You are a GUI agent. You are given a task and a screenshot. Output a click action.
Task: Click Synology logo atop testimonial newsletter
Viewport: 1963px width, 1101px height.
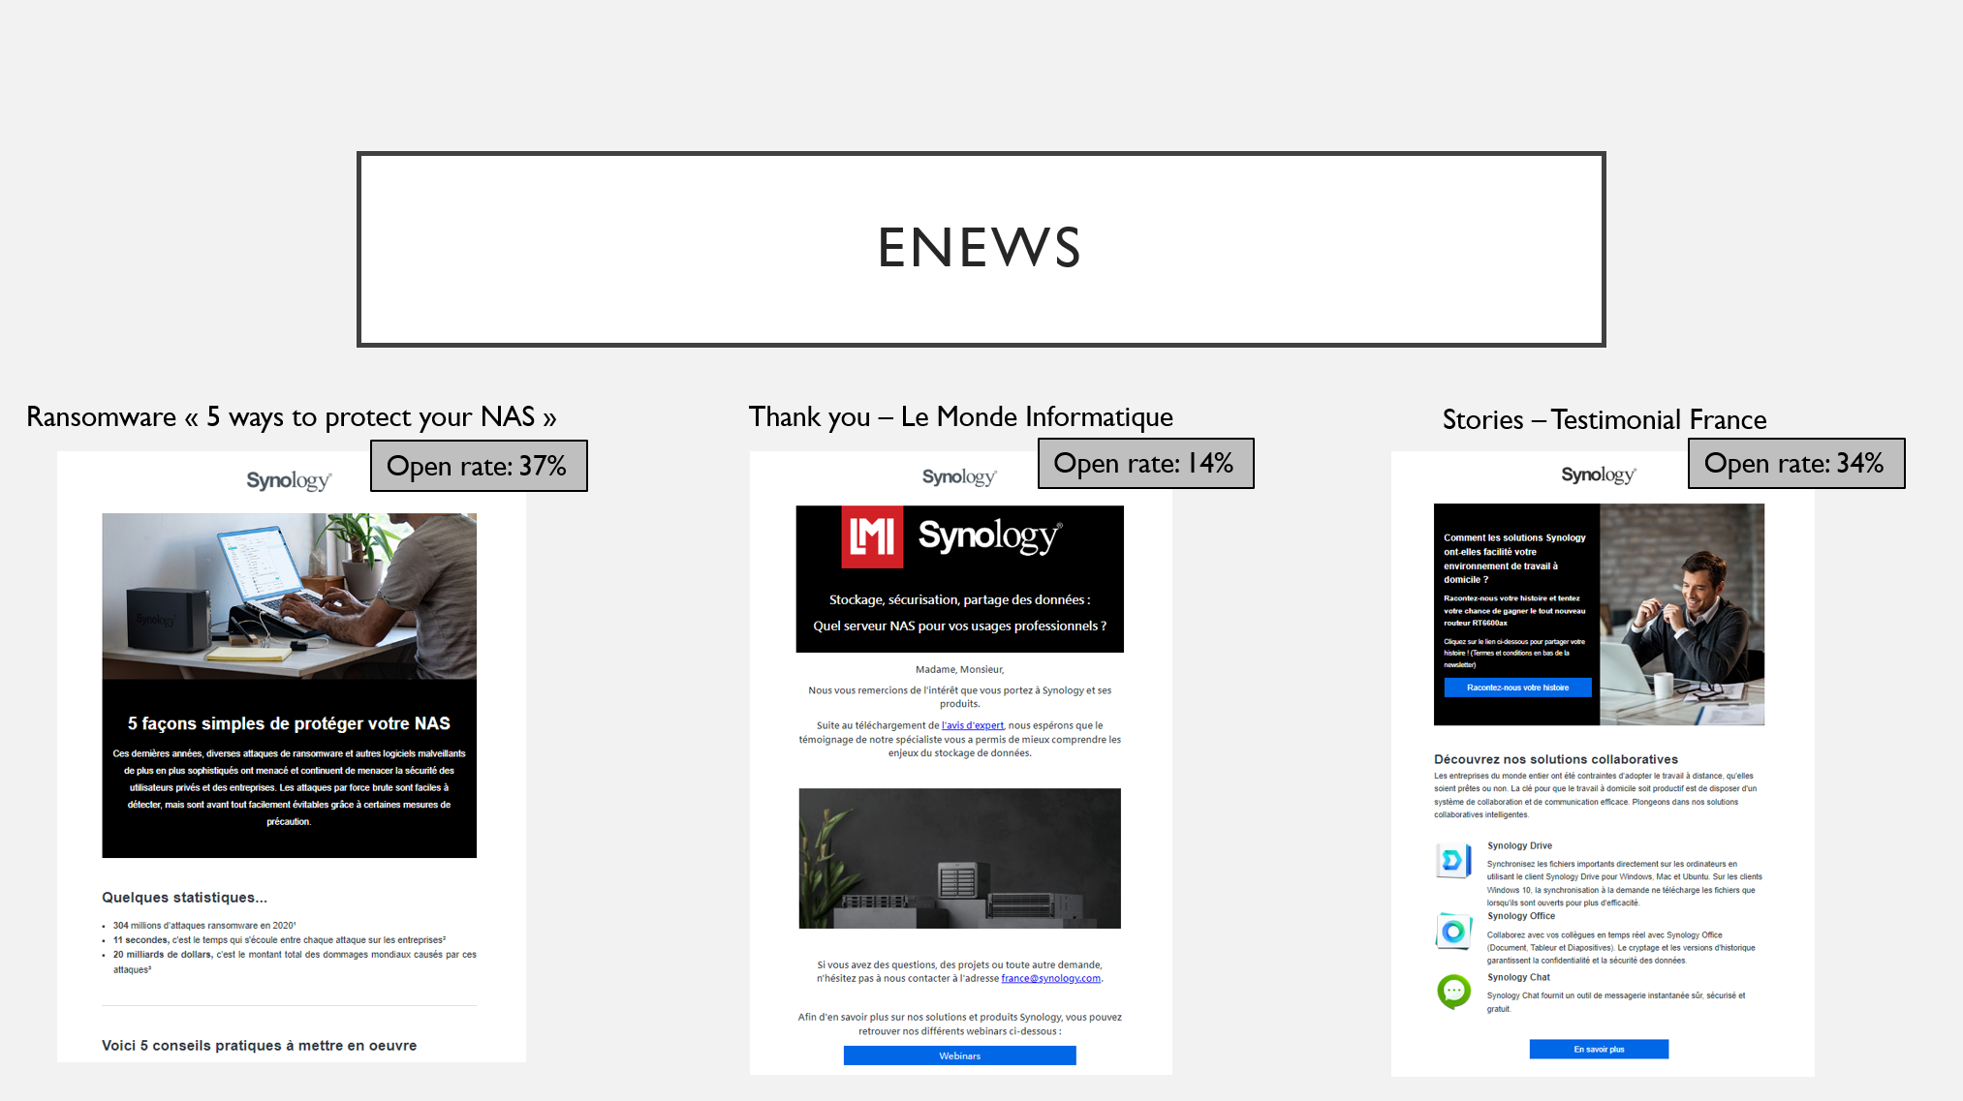point(1598,474)
